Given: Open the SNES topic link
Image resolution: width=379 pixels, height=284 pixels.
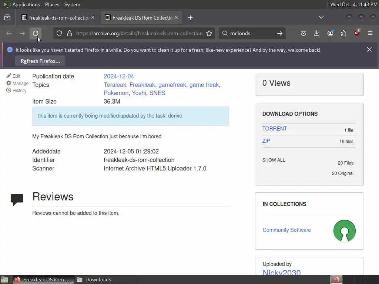Looking at the screenshot, I should 157,93.
